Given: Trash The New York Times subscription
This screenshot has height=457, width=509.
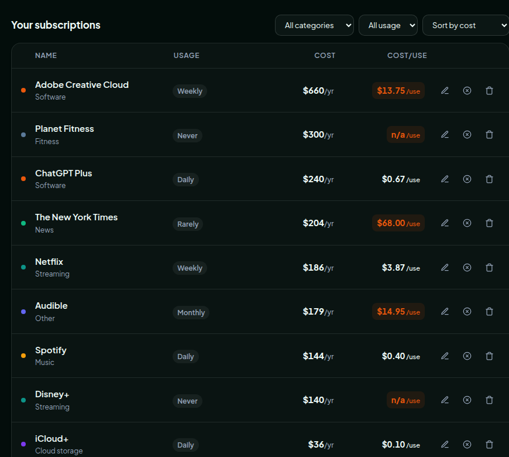Looking at the screenshot, I should click(489, 223).
